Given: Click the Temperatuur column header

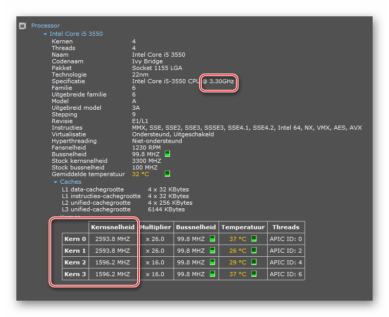Looking at the screenshot, I should (x=243, y=227).
